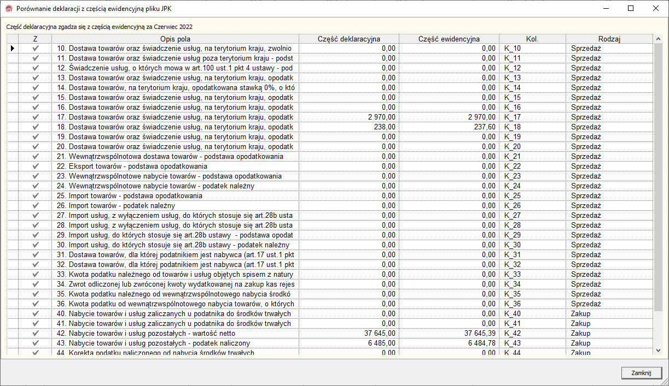Close the Porównanie deklaracji window
The height and width of the screenshot is (386, 669).
656,8
